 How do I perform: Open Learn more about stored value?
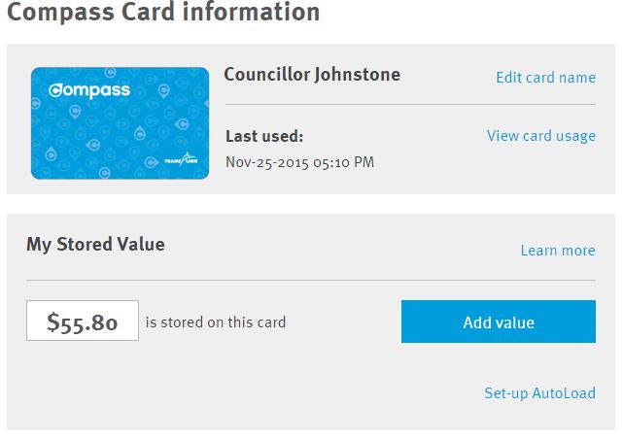point(558,251)
